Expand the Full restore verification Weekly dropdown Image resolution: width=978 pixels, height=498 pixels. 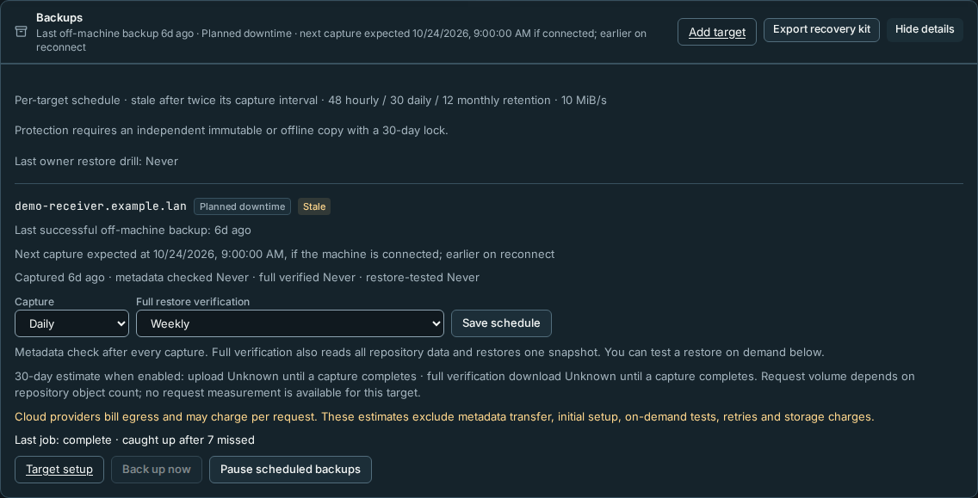tap(290, 323)
